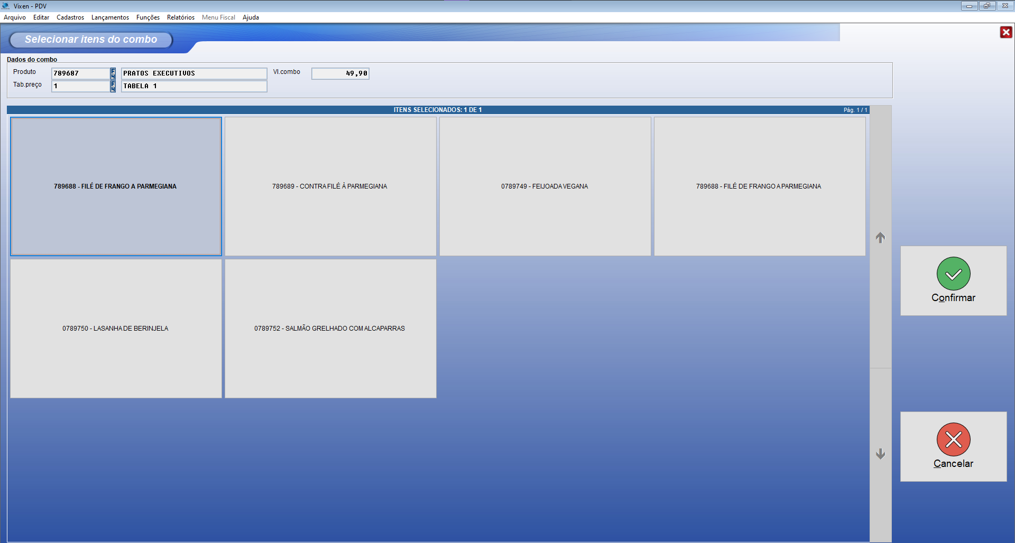Open the Arquivo menu
1015x543 pixels.
point(15,17)
